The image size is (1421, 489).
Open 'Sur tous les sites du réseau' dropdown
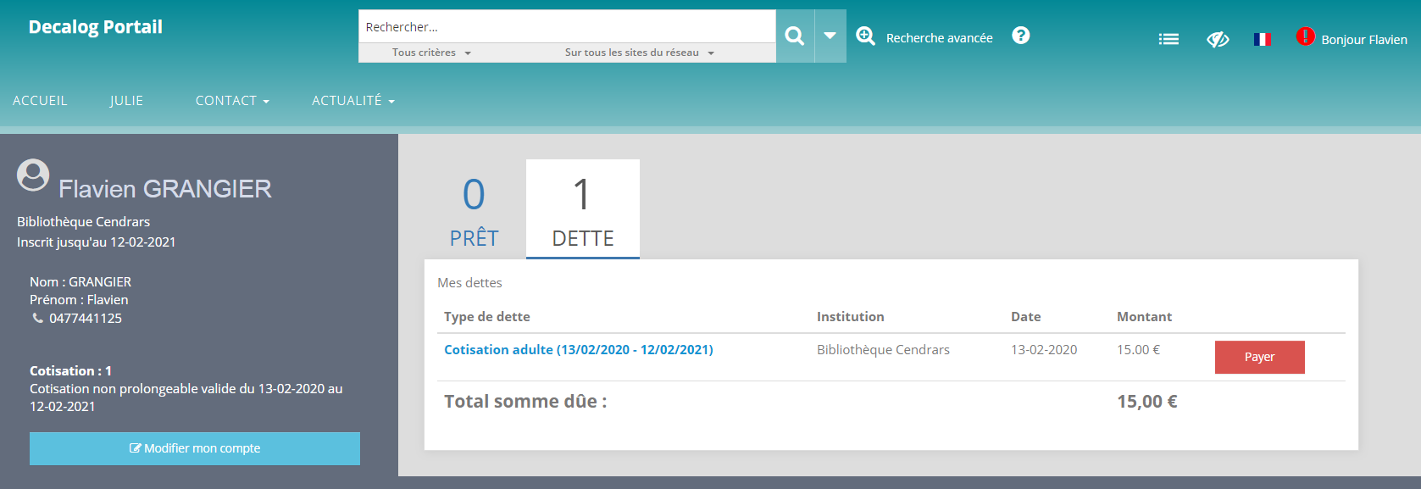[x=639, y=53]
